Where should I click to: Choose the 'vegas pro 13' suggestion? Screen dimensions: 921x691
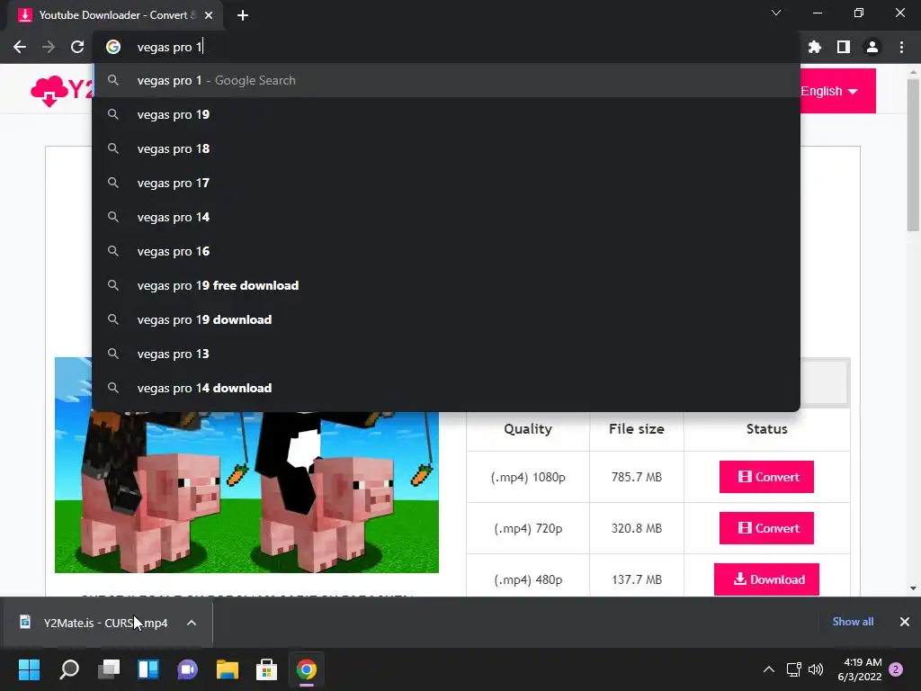click(x=446, y=354)
